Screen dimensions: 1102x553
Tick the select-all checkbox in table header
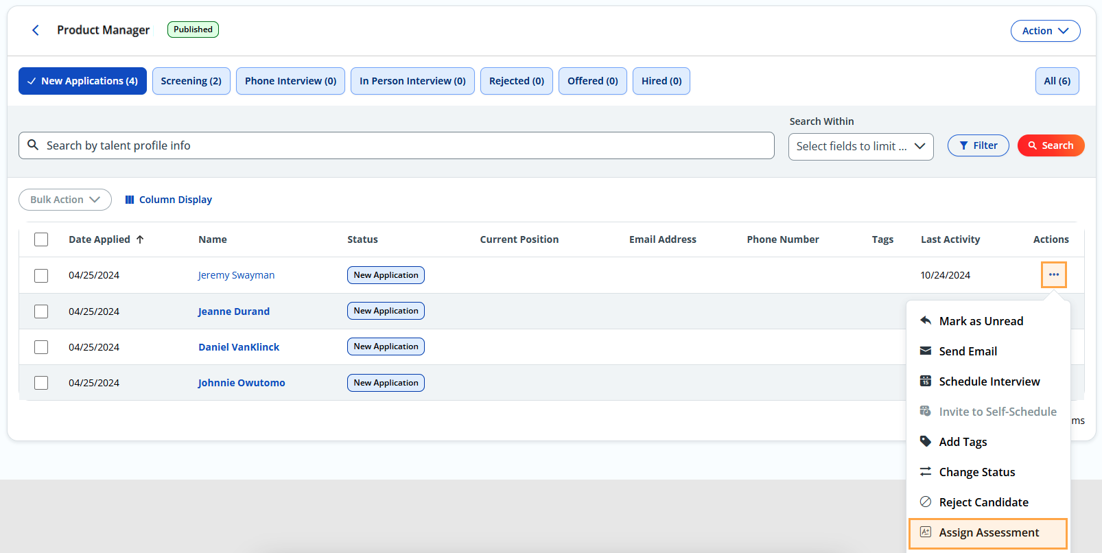tap(41, 239)
